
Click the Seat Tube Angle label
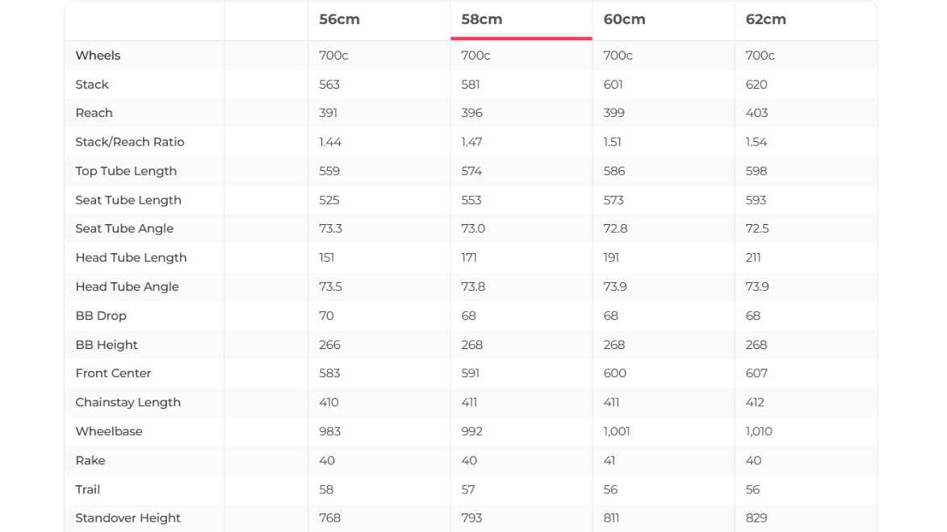point(124,229)
